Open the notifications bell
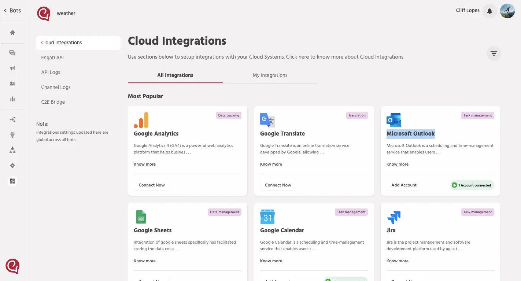Viewport: 521px width, 281px height. click(x=490, y=11)
